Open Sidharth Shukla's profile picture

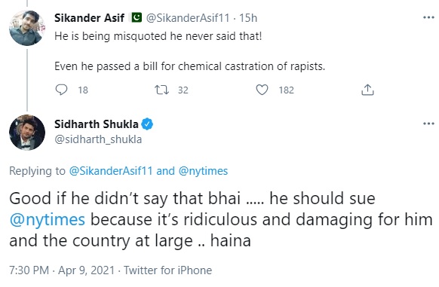[27, 133]
